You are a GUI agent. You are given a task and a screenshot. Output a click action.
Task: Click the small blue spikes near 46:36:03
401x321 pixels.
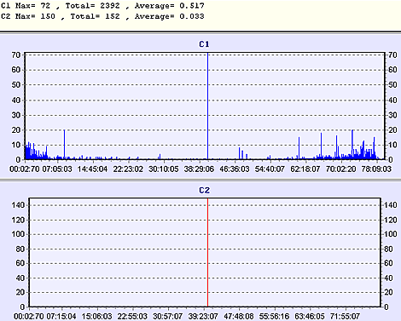click(242, 153)
